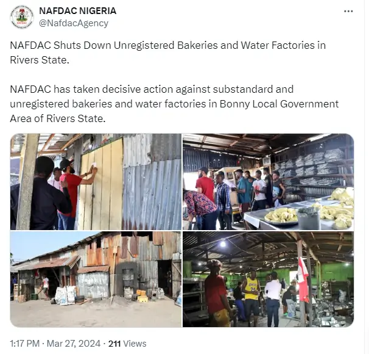The height and width of the screenshot is (354, 369).
Task: Open the 211 Views count
Action: pos(127,344)
